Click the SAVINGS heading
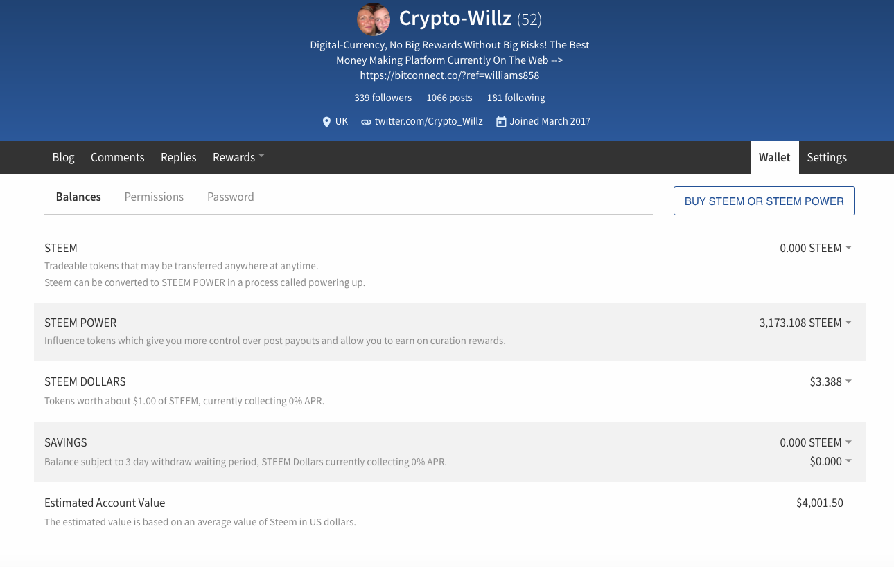Viewport: 894px width, 567px height. pos(66,442)
